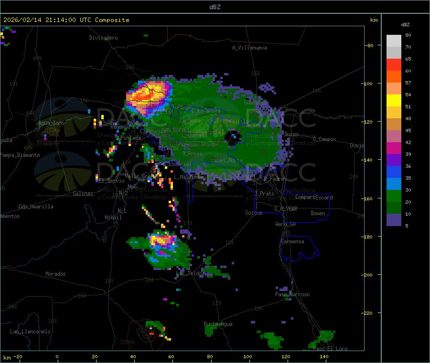Click the 'Paso_Barroso' map label
430x363 pixels.
click(292, 294)
